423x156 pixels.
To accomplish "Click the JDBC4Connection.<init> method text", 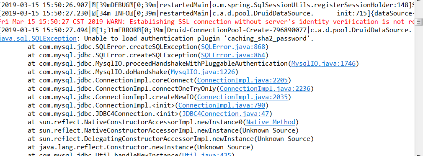I will (137, 114).
